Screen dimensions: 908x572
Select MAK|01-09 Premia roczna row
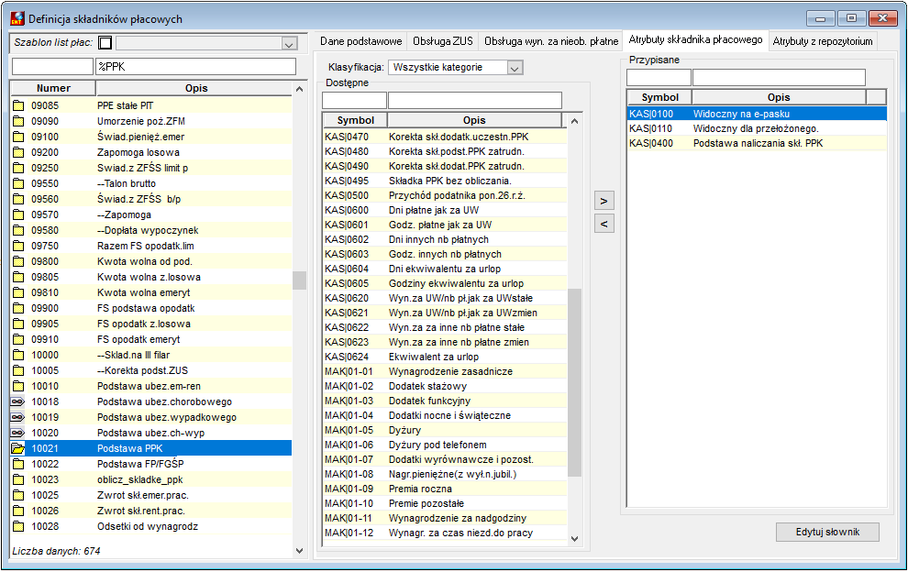[x=445, y=489]
